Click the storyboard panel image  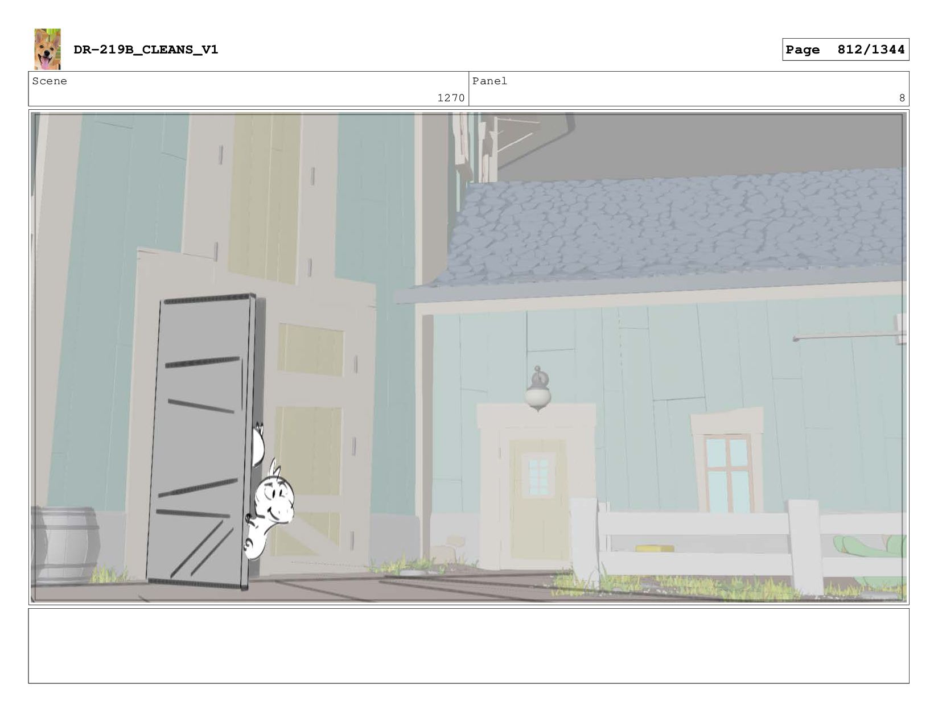coord(468,357)
